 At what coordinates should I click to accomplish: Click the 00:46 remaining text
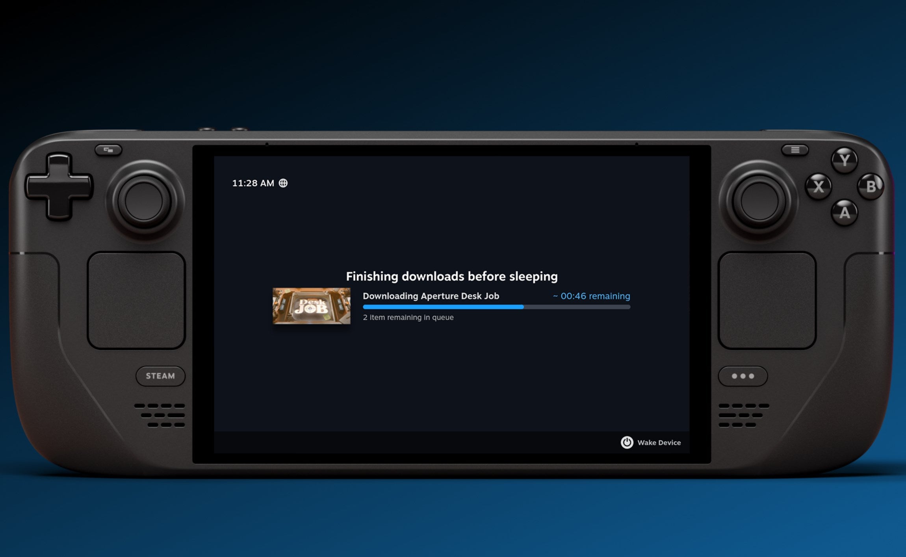click(591, 296)
